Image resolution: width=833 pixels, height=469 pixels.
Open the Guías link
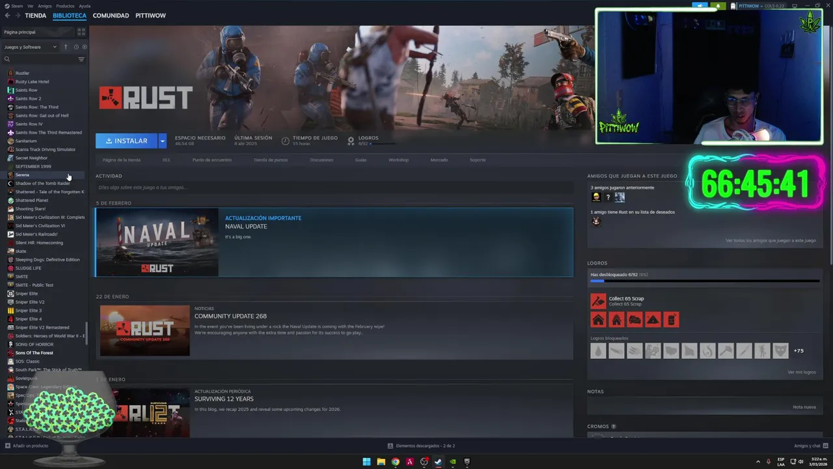coord(361,160)
